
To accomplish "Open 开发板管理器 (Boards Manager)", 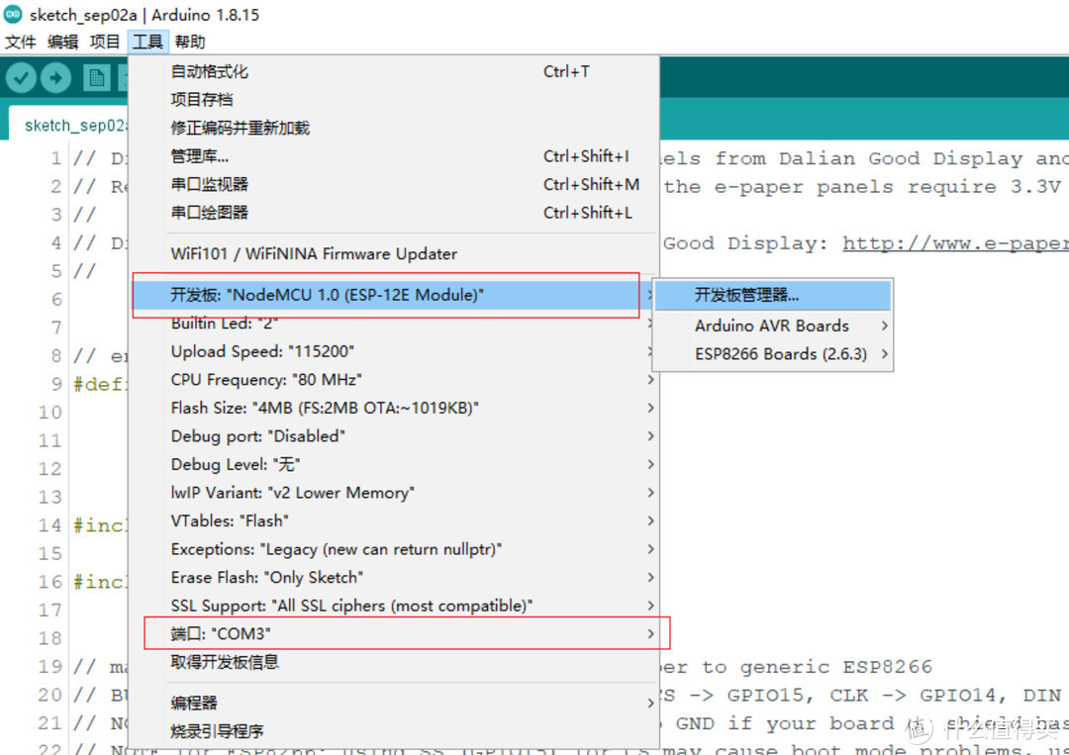I will [x=749, y=295].
